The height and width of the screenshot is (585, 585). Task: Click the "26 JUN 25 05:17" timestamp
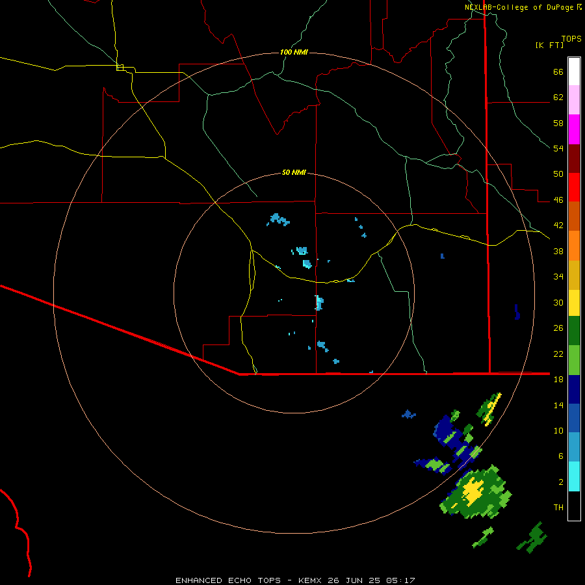click(371, 580)
